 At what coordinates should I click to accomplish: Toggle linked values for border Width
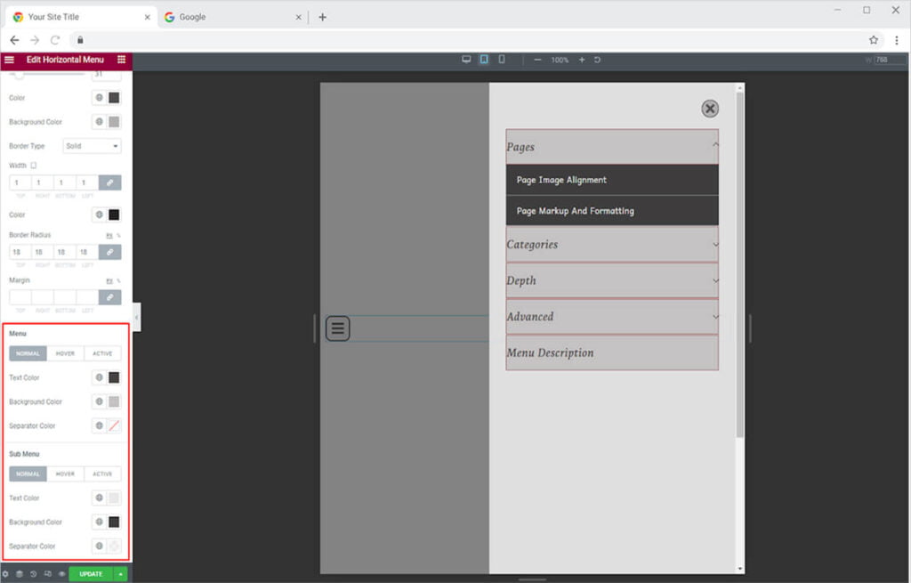[x=109, y=182]
